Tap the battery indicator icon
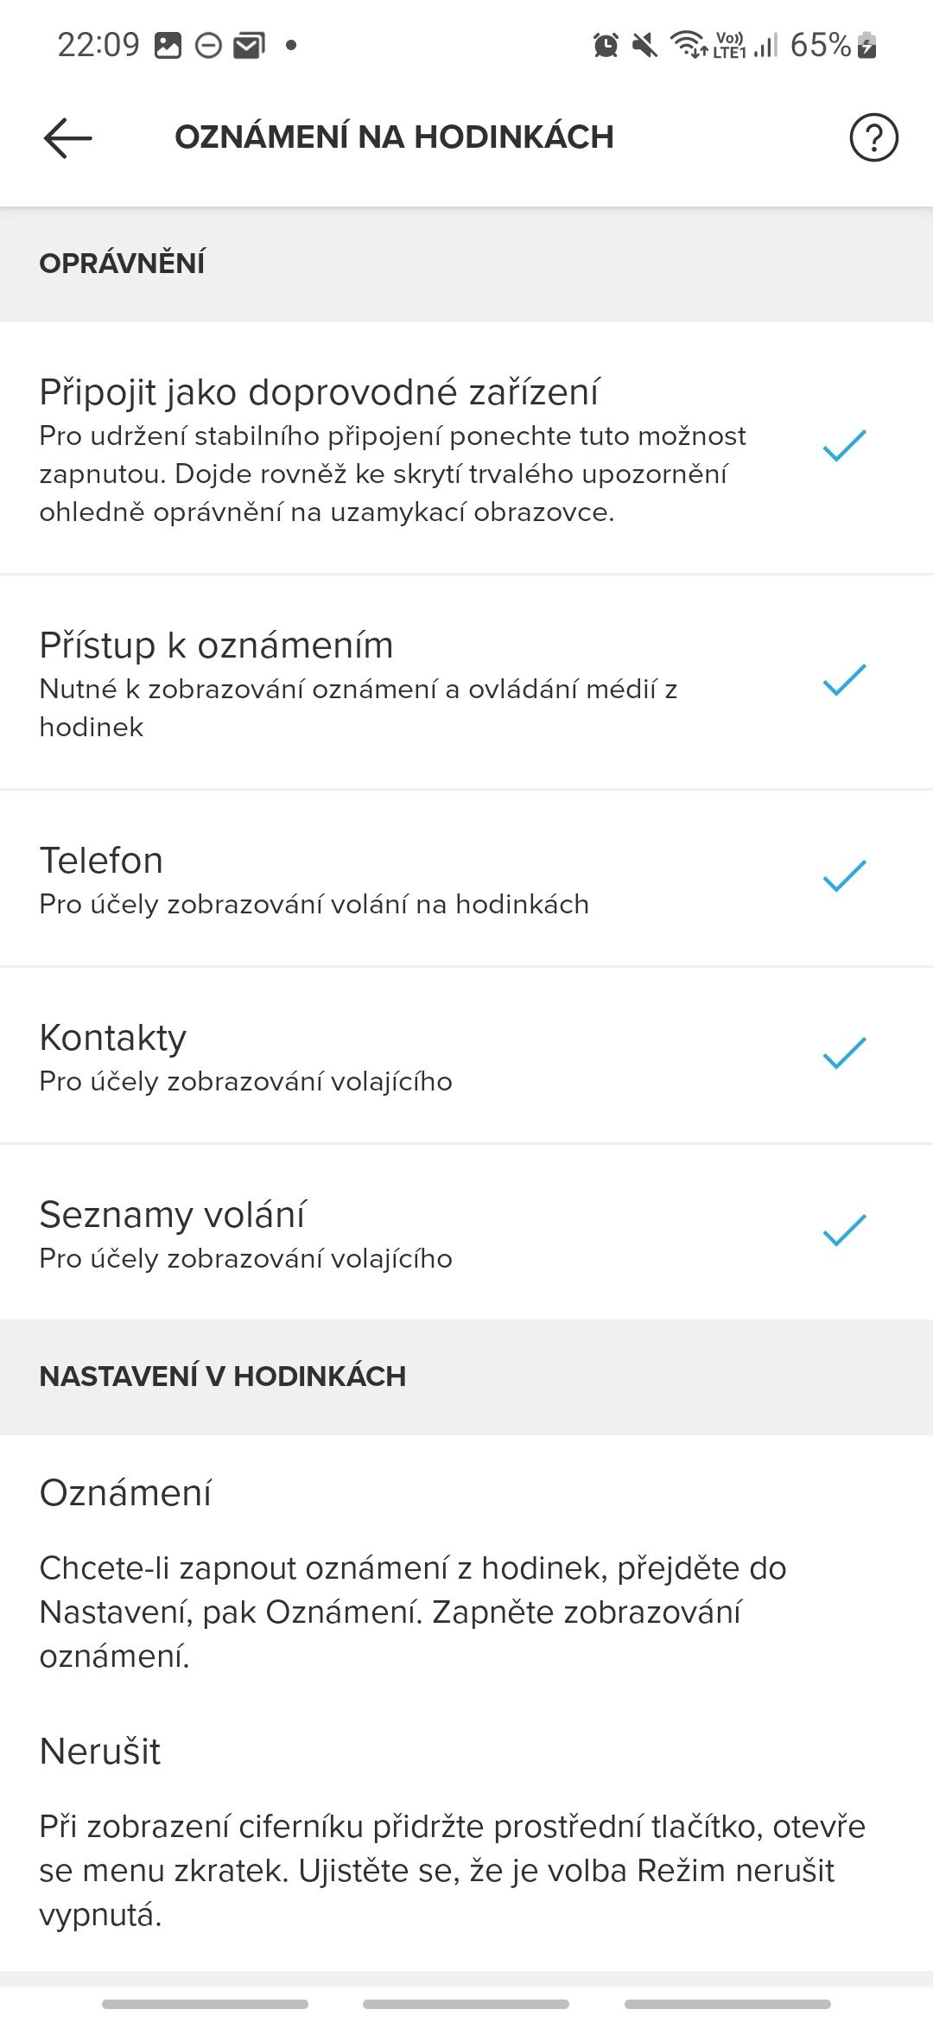The width and height of the screenshot is (933, 2022). coord(866,45)
